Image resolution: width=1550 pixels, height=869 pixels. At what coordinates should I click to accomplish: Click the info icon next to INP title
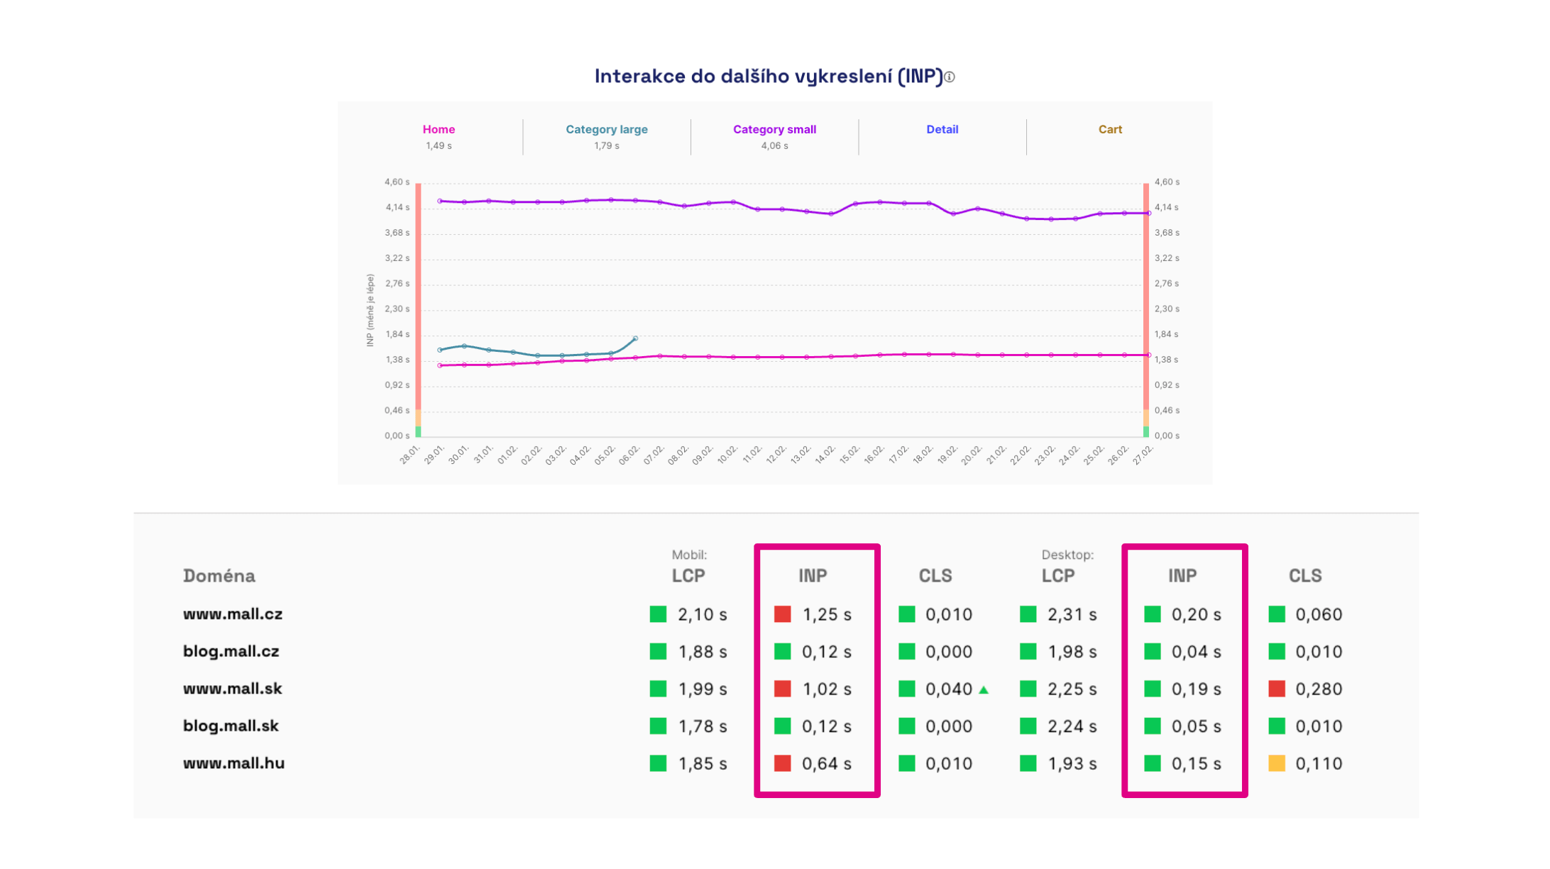click(950, 77)
